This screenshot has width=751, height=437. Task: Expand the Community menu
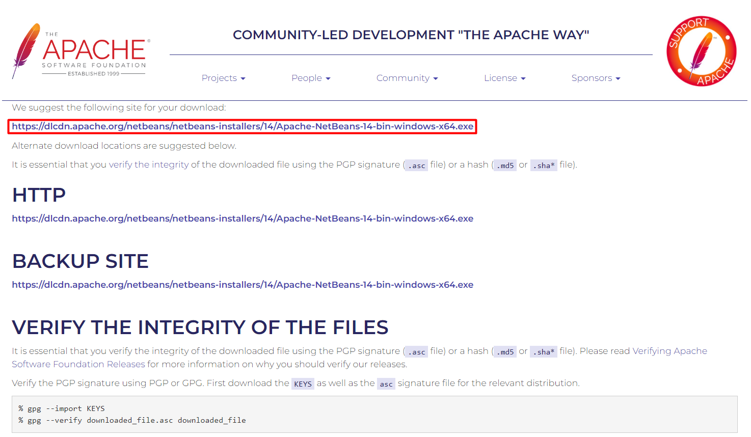(407, 78)
